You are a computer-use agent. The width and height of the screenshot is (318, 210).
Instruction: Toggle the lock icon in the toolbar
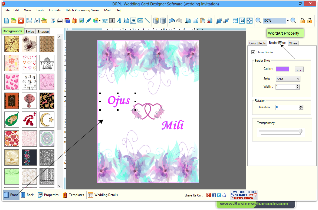tap(302, 21)
